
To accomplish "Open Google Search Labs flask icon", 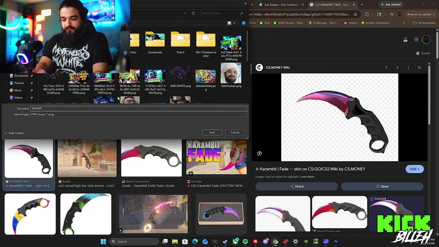I will (x=405, y=40).
